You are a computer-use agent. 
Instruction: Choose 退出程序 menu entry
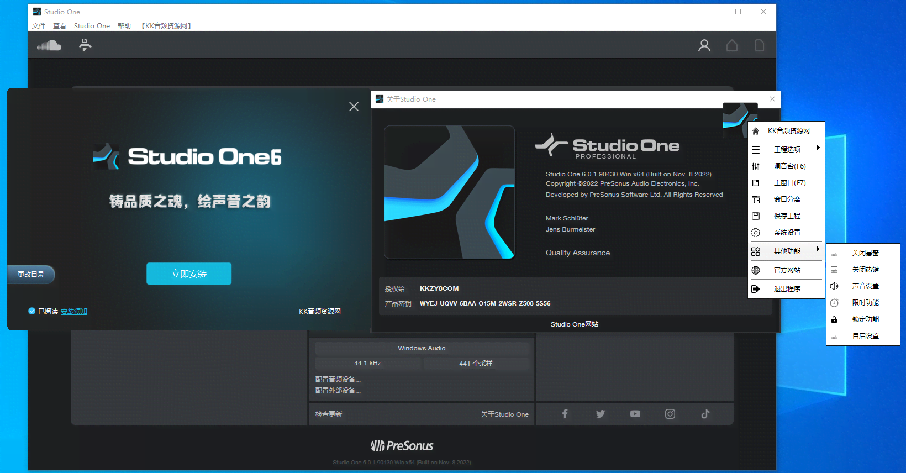click(x=786, y=289)
